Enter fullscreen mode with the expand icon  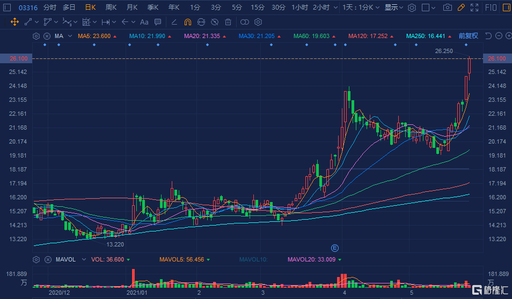[x=474, y=8]
